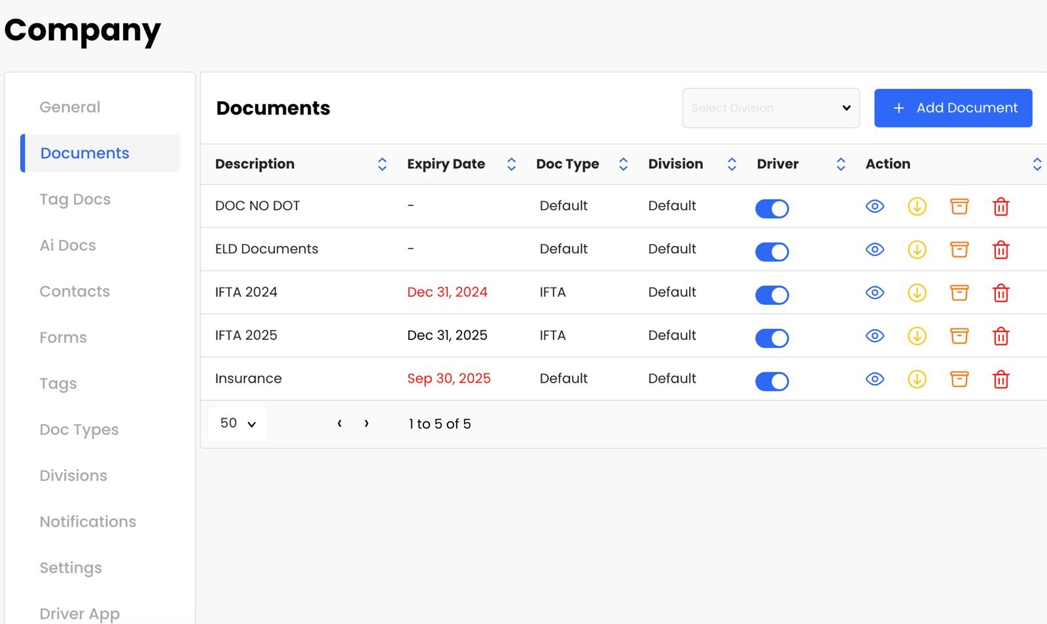Go to Doc Types in the sidebar

pos(79,430)
